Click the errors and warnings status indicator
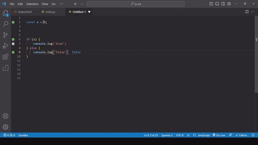 pos(9,135)
